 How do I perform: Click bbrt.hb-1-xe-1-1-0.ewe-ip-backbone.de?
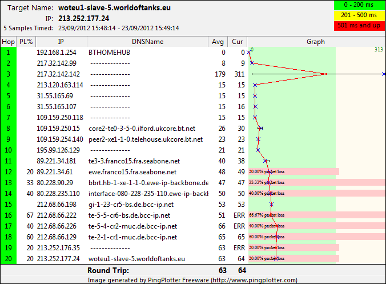point(148,183)
